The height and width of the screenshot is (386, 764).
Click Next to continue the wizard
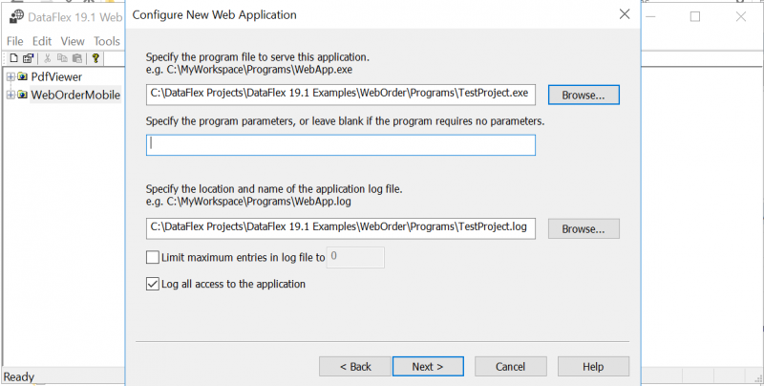[427, 367]
